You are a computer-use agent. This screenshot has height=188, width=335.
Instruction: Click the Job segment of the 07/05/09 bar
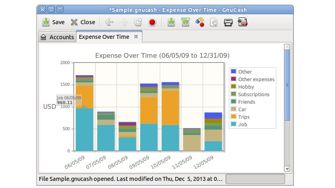[106, 138]
